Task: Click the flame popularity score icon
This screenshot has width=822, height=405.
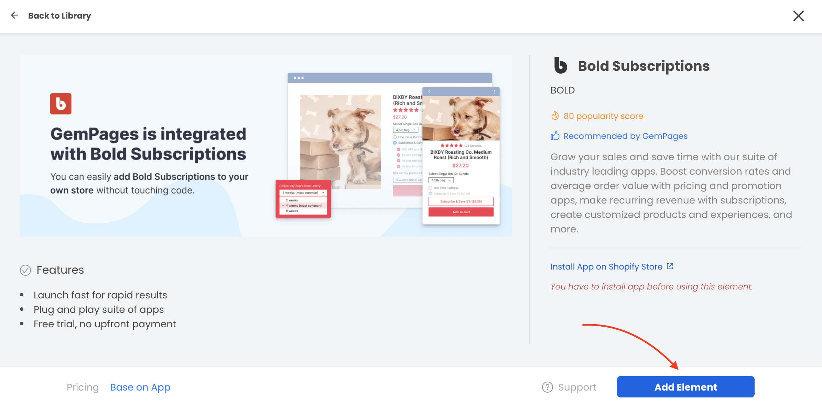Action: point(555,116)
